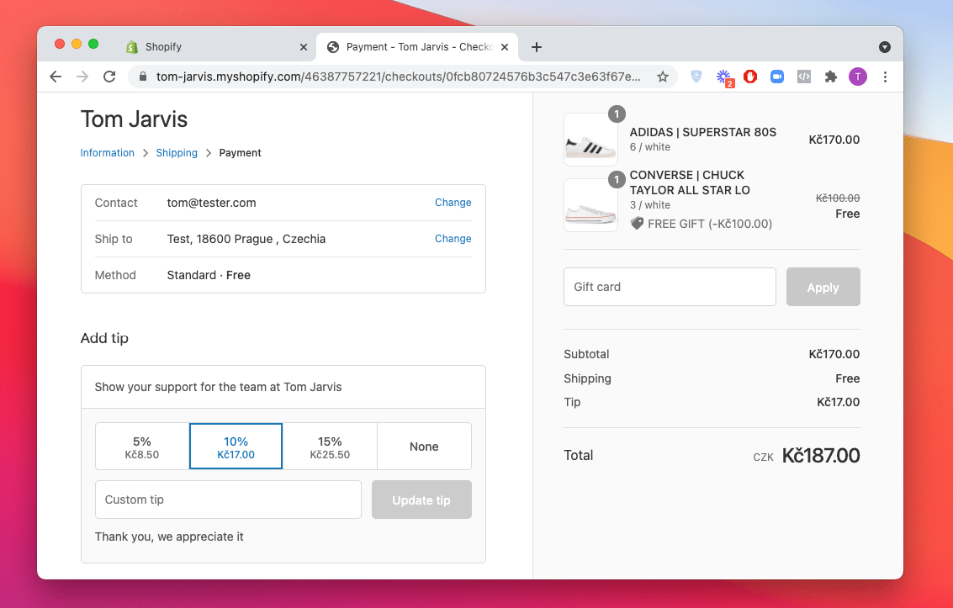Click the quantity badge on Converse item

click(617, 179)
